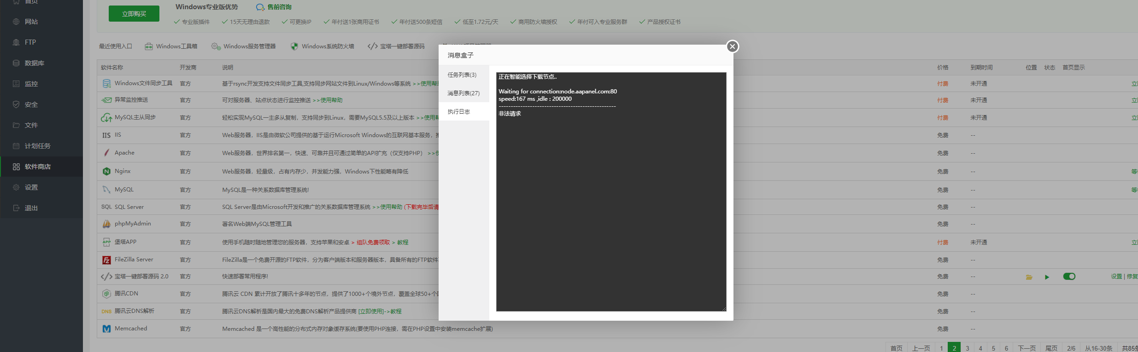
Task: Open 组队免费领取 link
Action: tap(373, 242)
